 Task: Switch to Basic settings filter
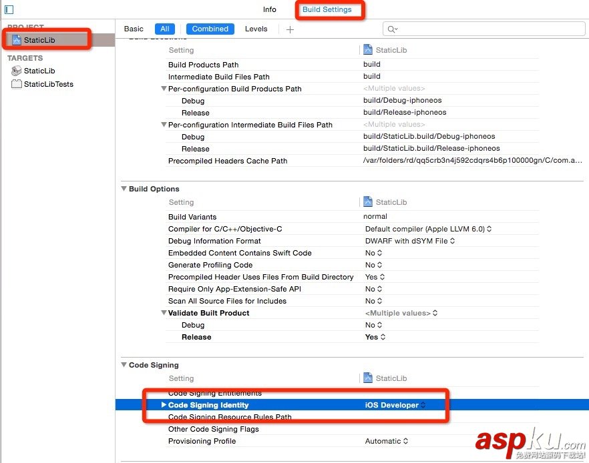[134, 29]
